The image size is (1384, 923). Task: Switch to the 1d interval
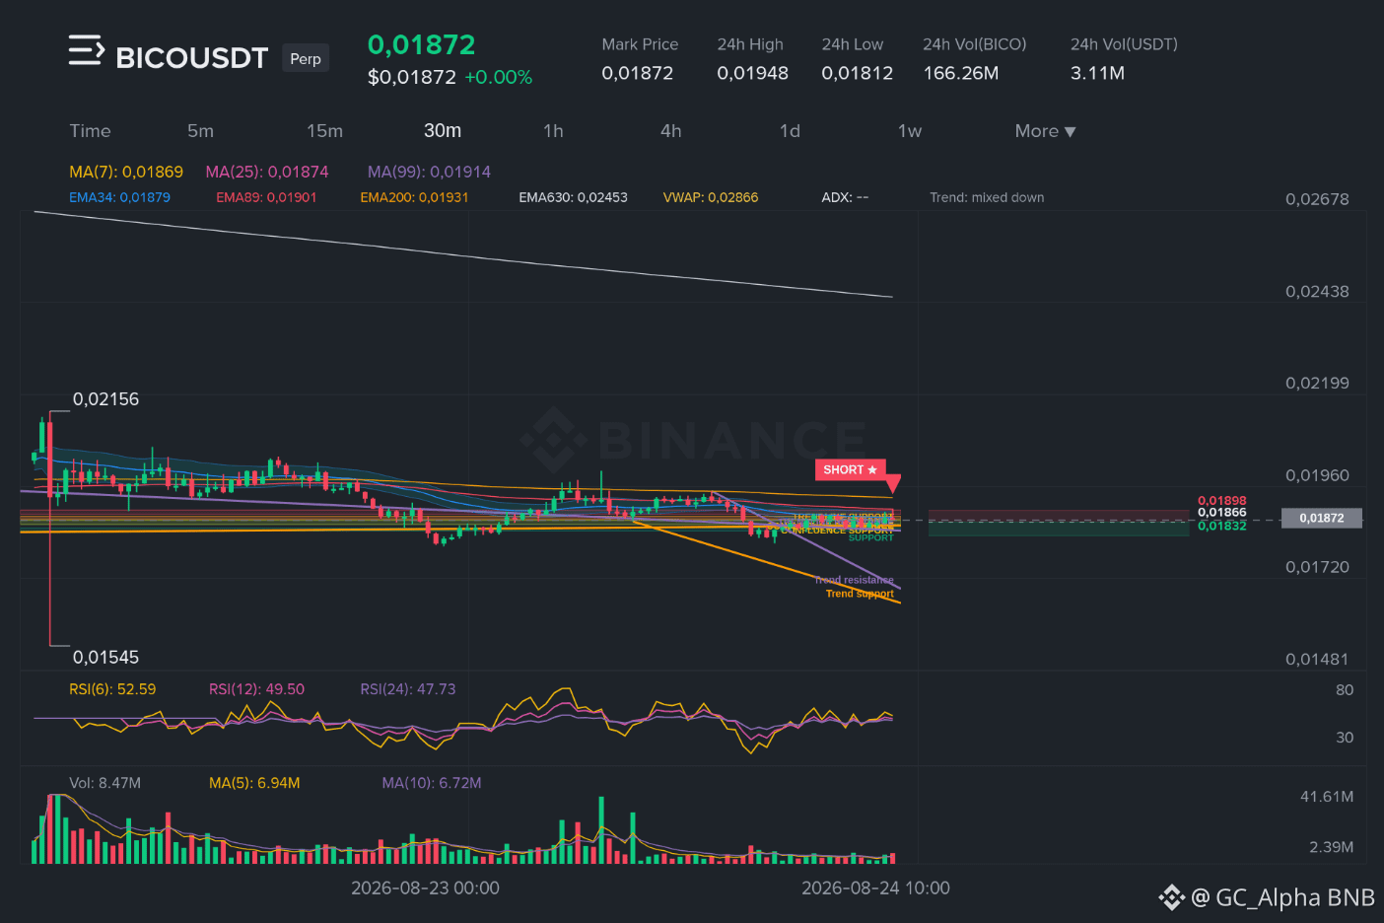tap(790, 131)
